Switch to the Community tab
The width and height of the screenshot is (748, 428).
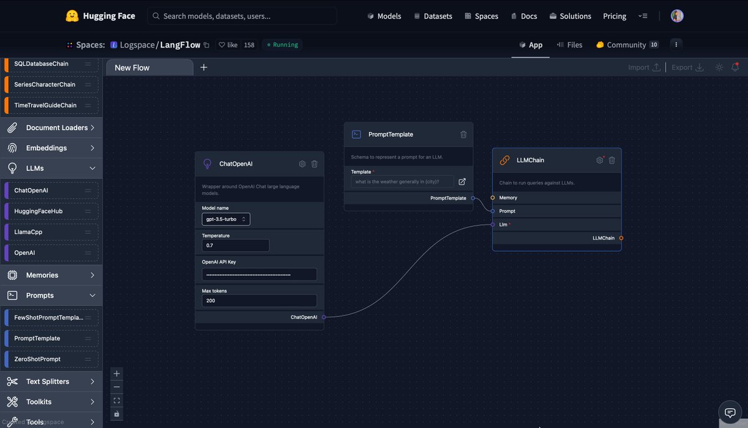[627, 45]
